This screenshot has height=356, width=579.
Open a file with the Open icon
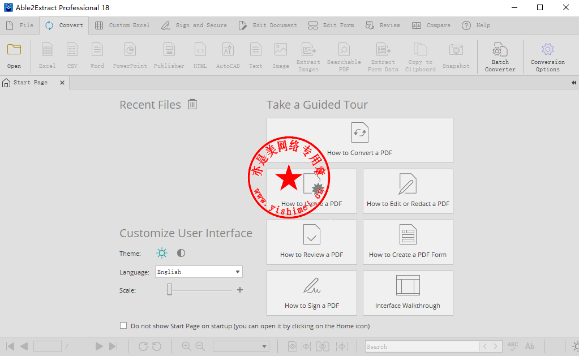[x=14, y=55]
